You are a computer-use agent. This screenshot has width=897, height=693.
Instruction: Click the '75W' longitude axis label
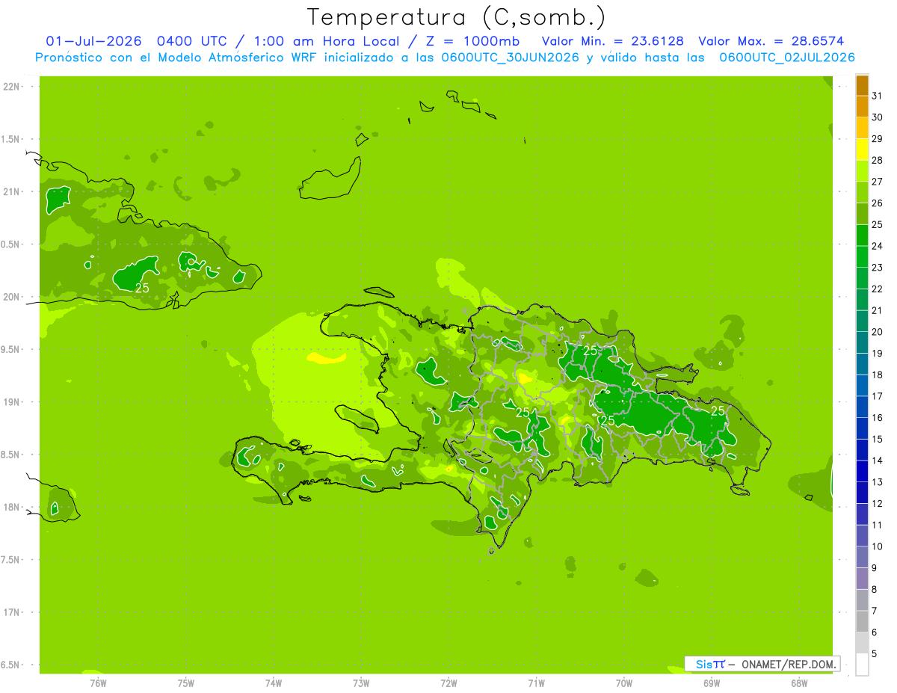(186, 683)
